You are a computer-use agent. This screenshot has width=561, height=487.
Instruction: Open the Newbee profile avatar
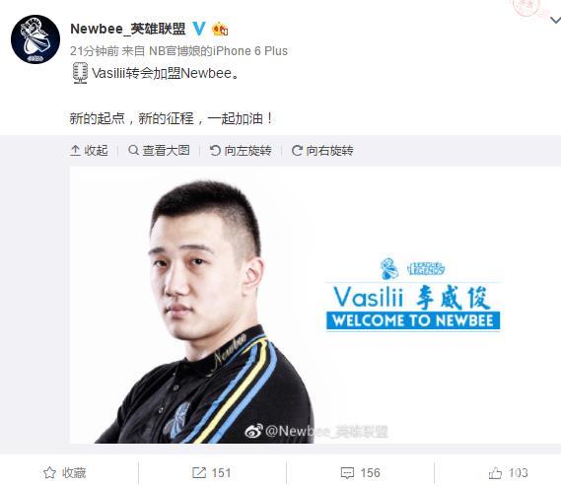click(x=35, y=39)
